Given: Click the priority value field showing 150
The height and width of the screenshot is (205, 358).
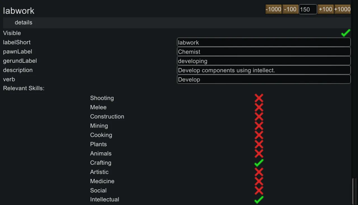Looking at the screenshot, I should (x=308, y=9).
